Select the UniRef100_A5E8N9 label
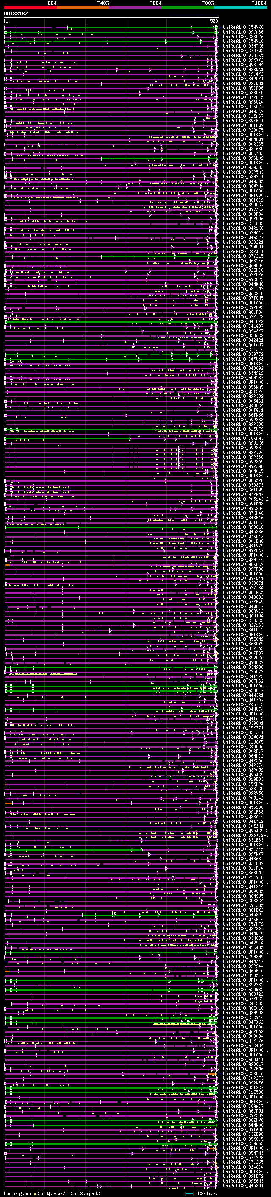This screenshot has height=1197, width=271. (243, 639)
